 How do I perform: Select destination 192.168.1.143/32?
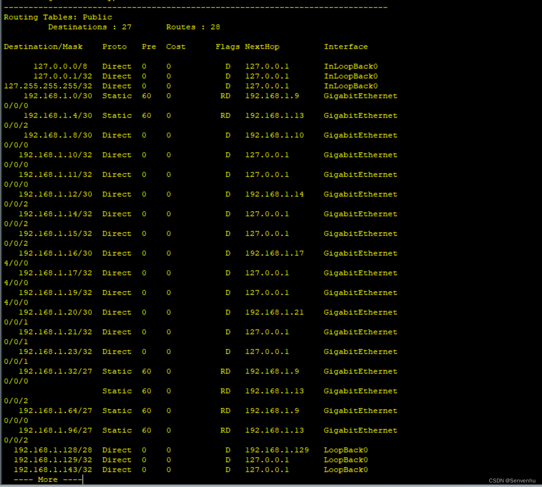pos(53,470)
